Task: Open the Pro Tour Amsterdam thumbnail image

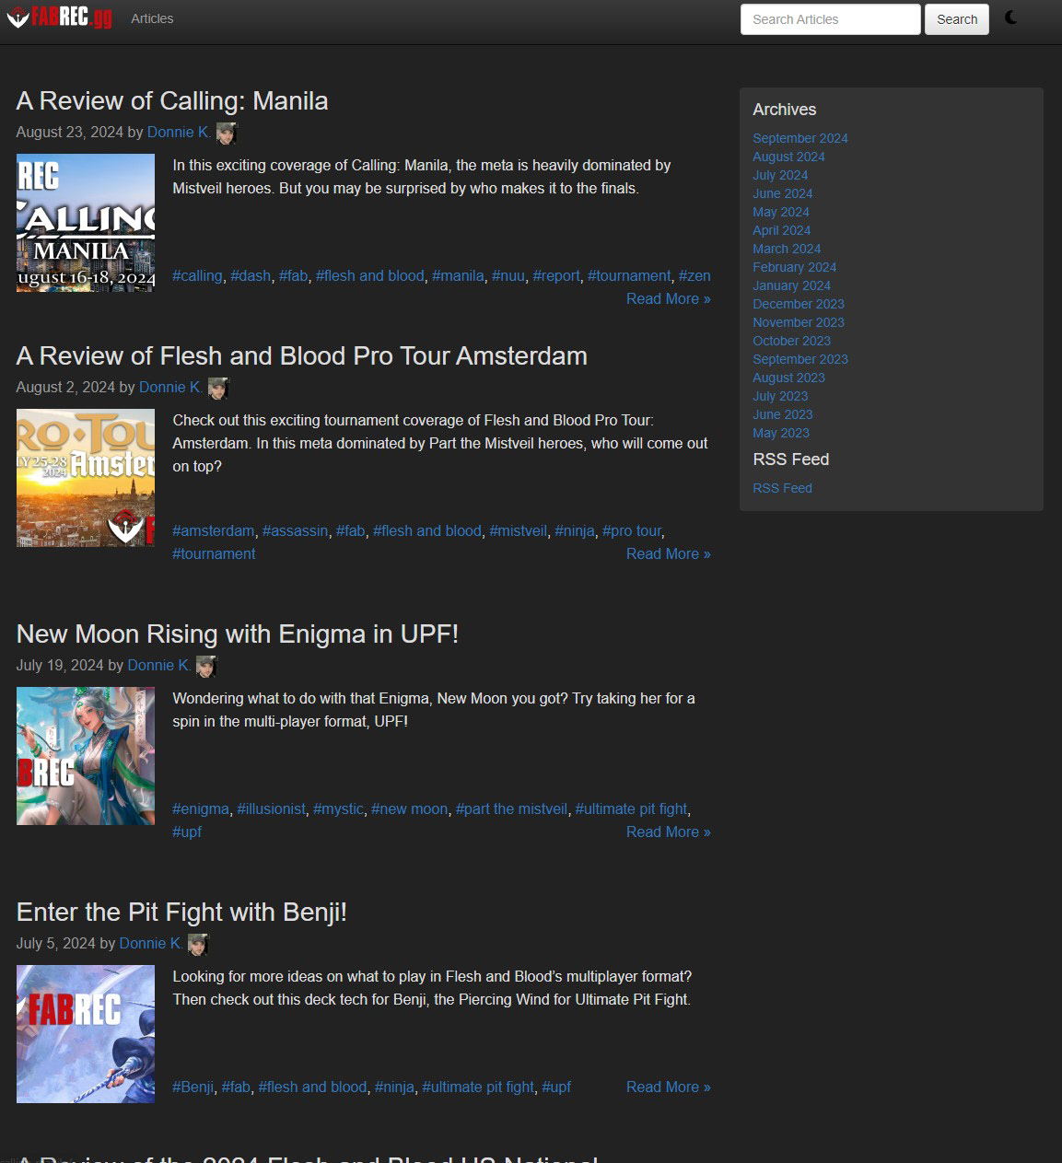Action: pyautogui.click(x=86, y=478)
